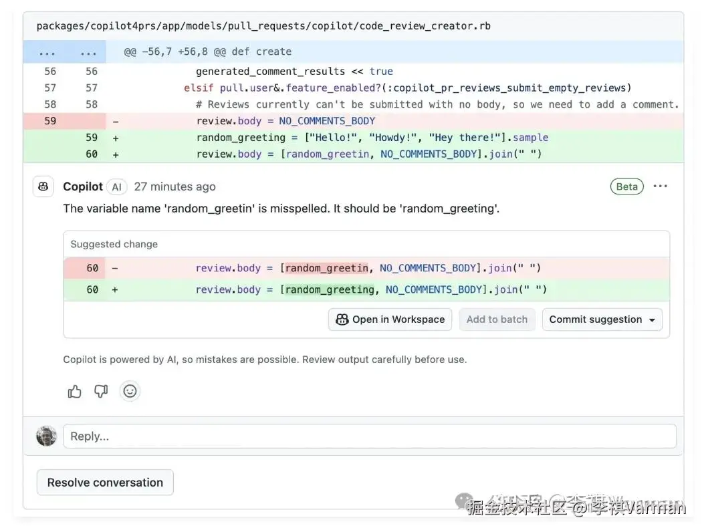Expand hidden lines above the diff hunk
The height and width of the screenshot is (532, 702).
point(64,51)
